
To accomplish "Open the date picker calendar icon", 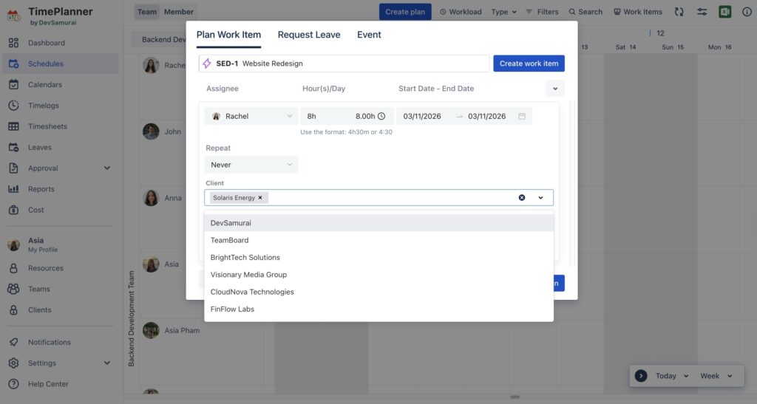I will click(x=522, y=116).
